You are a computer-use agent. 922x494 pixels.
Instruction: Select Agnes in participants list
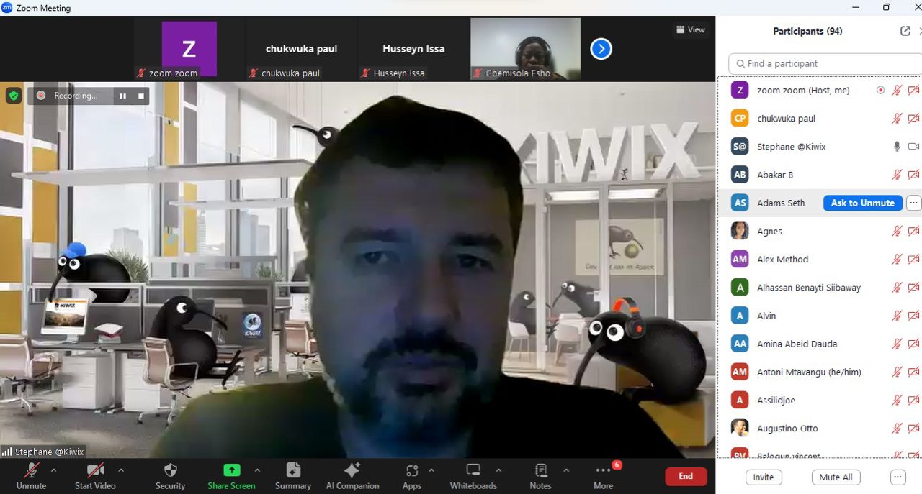pyautogui.click(x=820, y=232)
